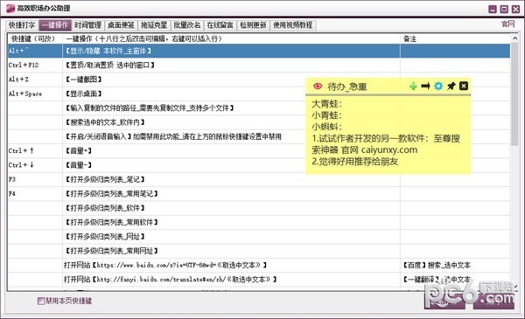
Task: Click the black arrow icon on sticky note
Action: pyautogui.click(x=425, y=87)
